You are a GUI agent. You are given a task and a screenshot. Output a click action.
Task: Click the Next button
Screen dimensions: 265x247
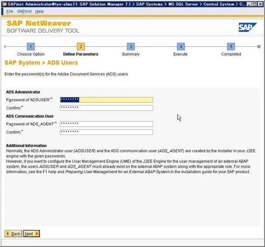pyautogui.click(x=31, y=234)
